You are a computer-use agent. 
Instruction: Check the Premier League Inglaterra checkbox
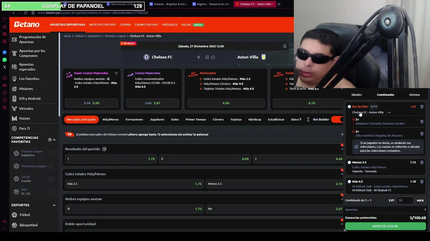click(51, 153)
